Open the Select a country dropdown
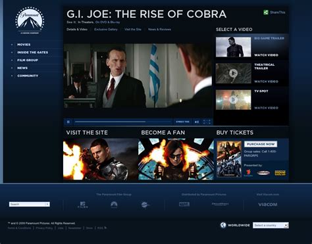 point(271,225)
